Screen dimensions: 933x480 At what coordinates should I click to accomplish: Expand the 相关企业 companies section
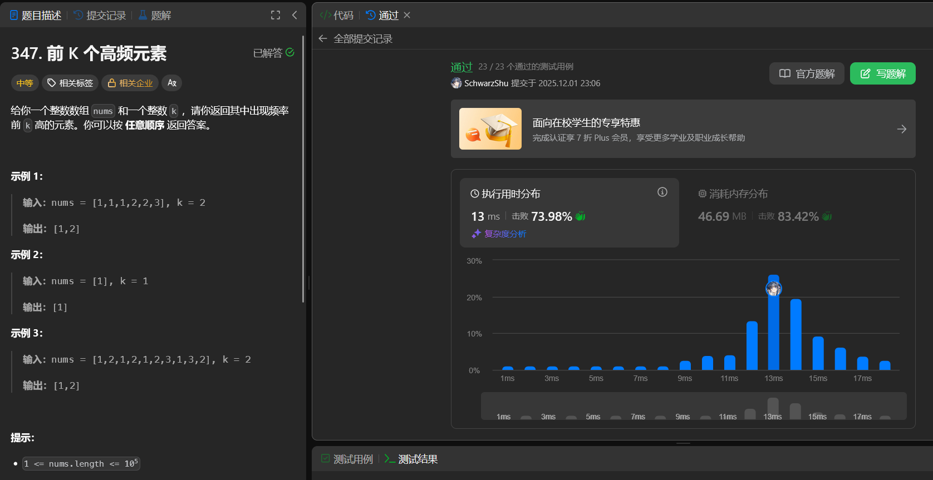(x=130, y=83)
